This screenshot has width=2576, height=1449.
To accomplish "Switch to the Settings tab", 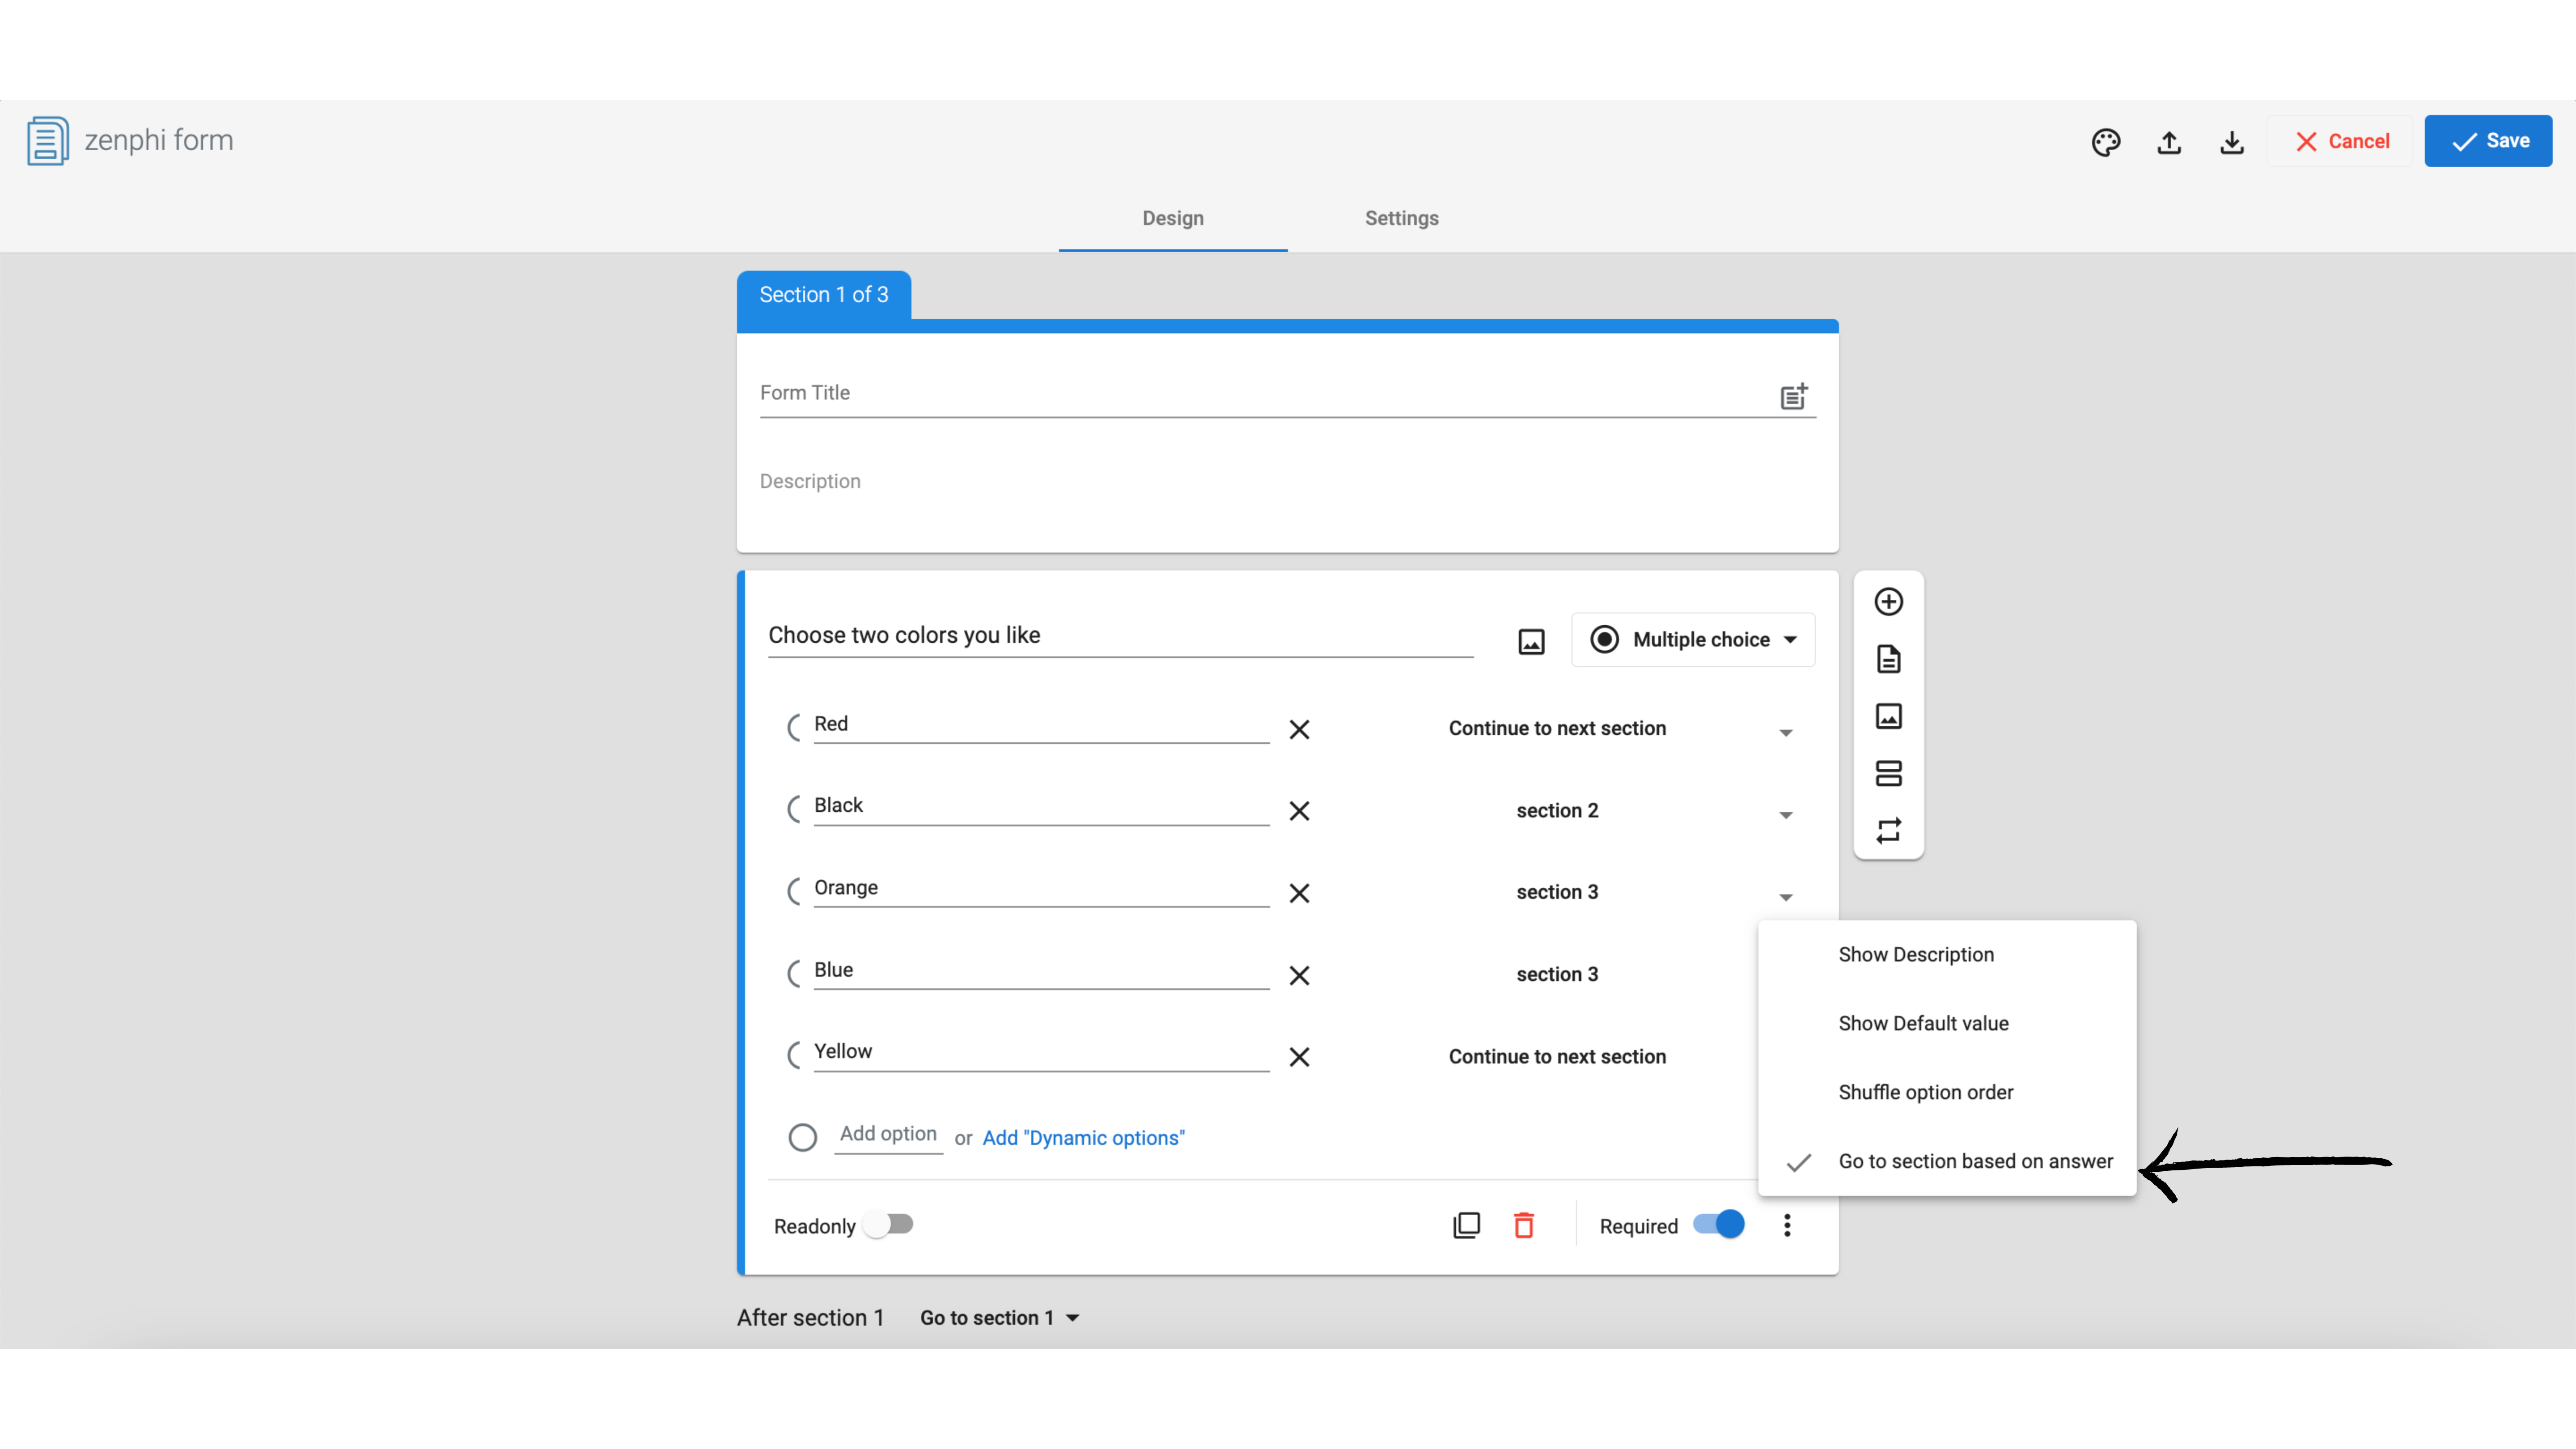I will click(x=1401, y=218).
